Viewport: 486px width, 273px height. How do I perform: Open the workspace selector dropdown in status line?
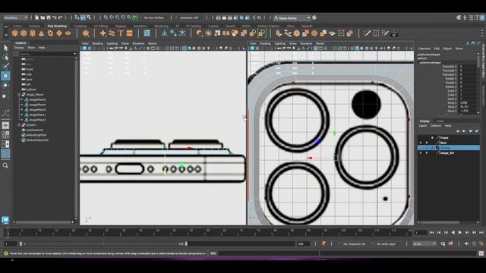[x=292, y=18]
